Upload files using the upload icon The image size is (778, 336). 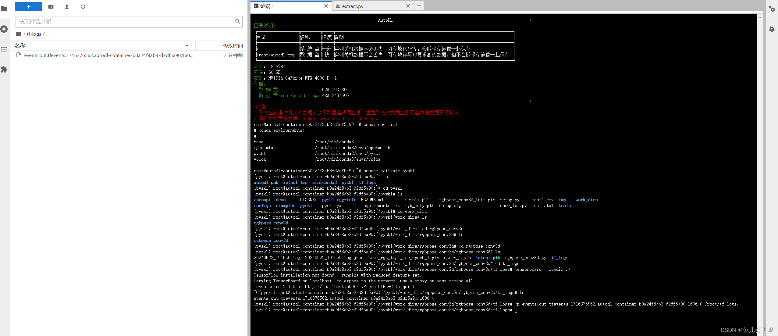click(67, 6)
